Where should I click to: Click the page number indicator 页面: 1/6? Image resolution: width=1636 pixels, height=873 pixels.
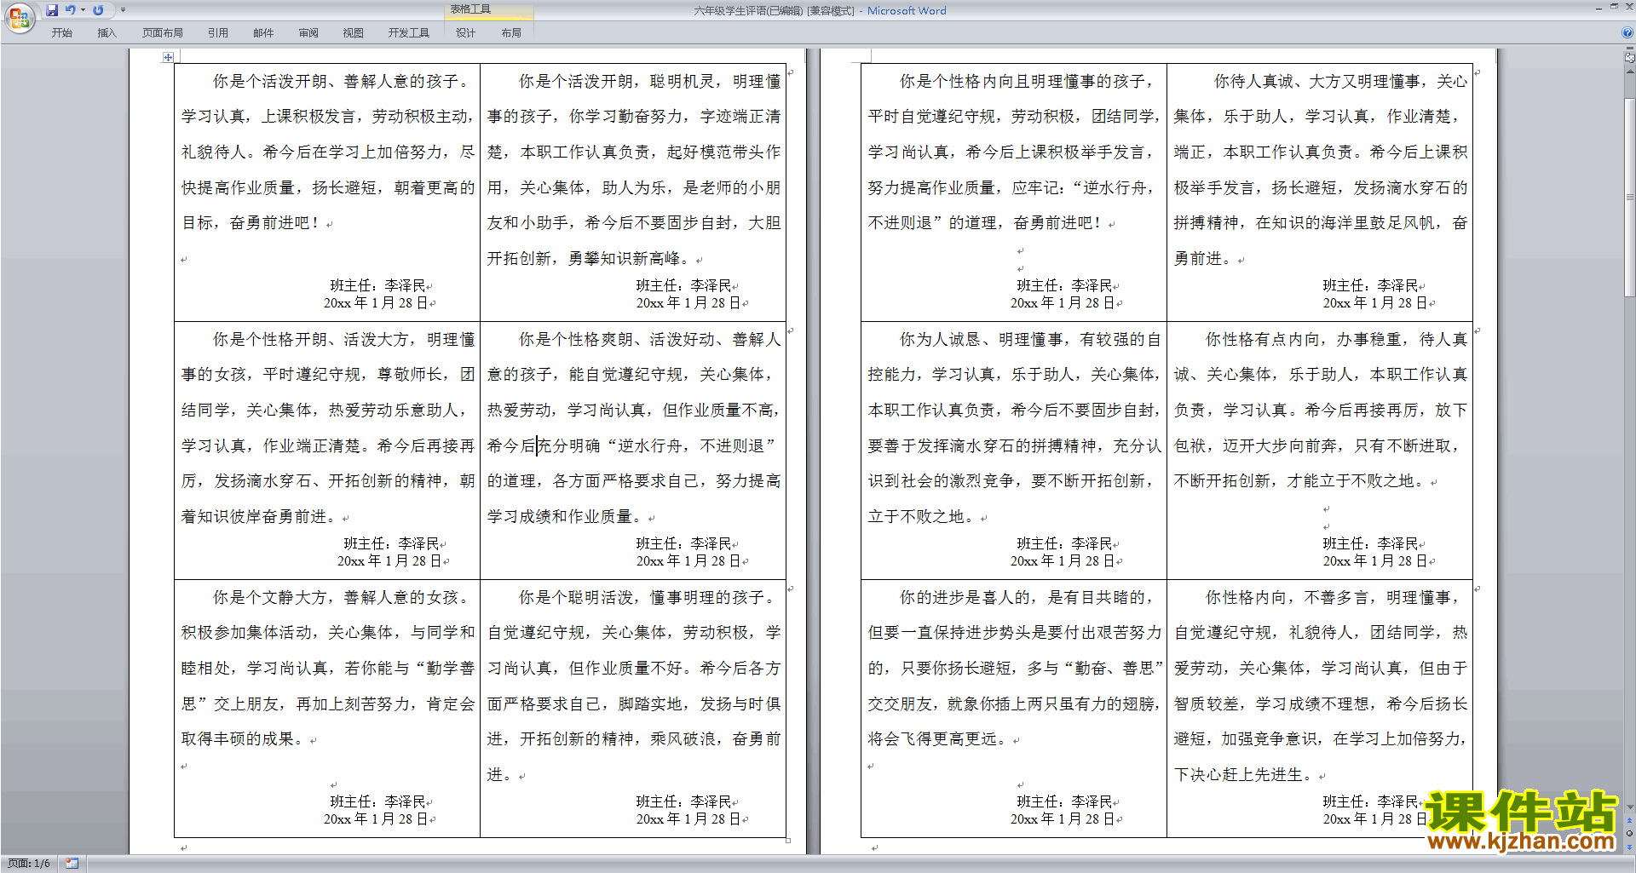[x=29, y=864]
